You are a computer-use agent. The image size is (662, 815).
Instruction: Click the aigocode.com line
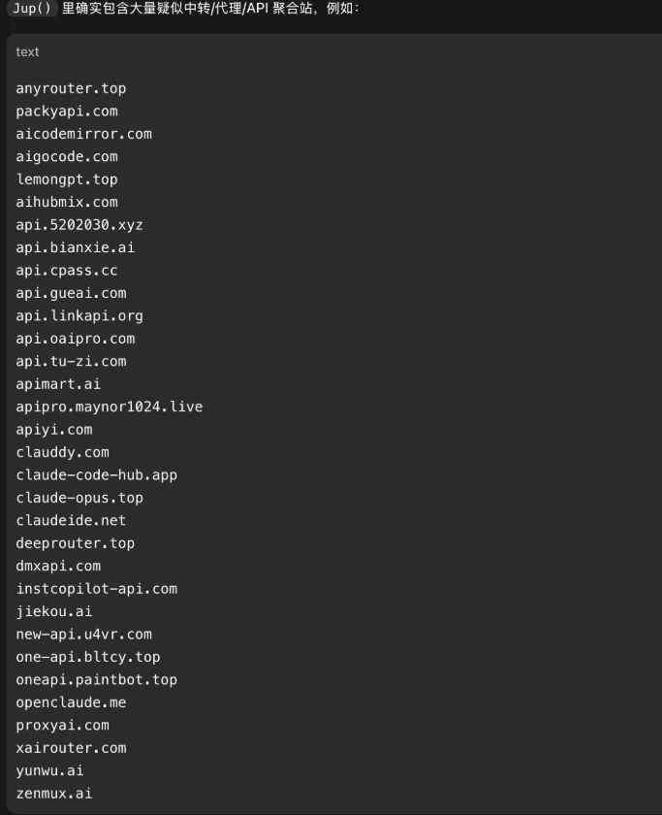click(x=67, y=156)
